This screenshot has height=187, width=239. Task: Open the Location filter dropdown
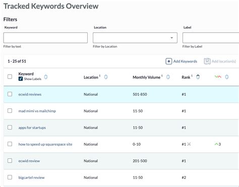135,38
